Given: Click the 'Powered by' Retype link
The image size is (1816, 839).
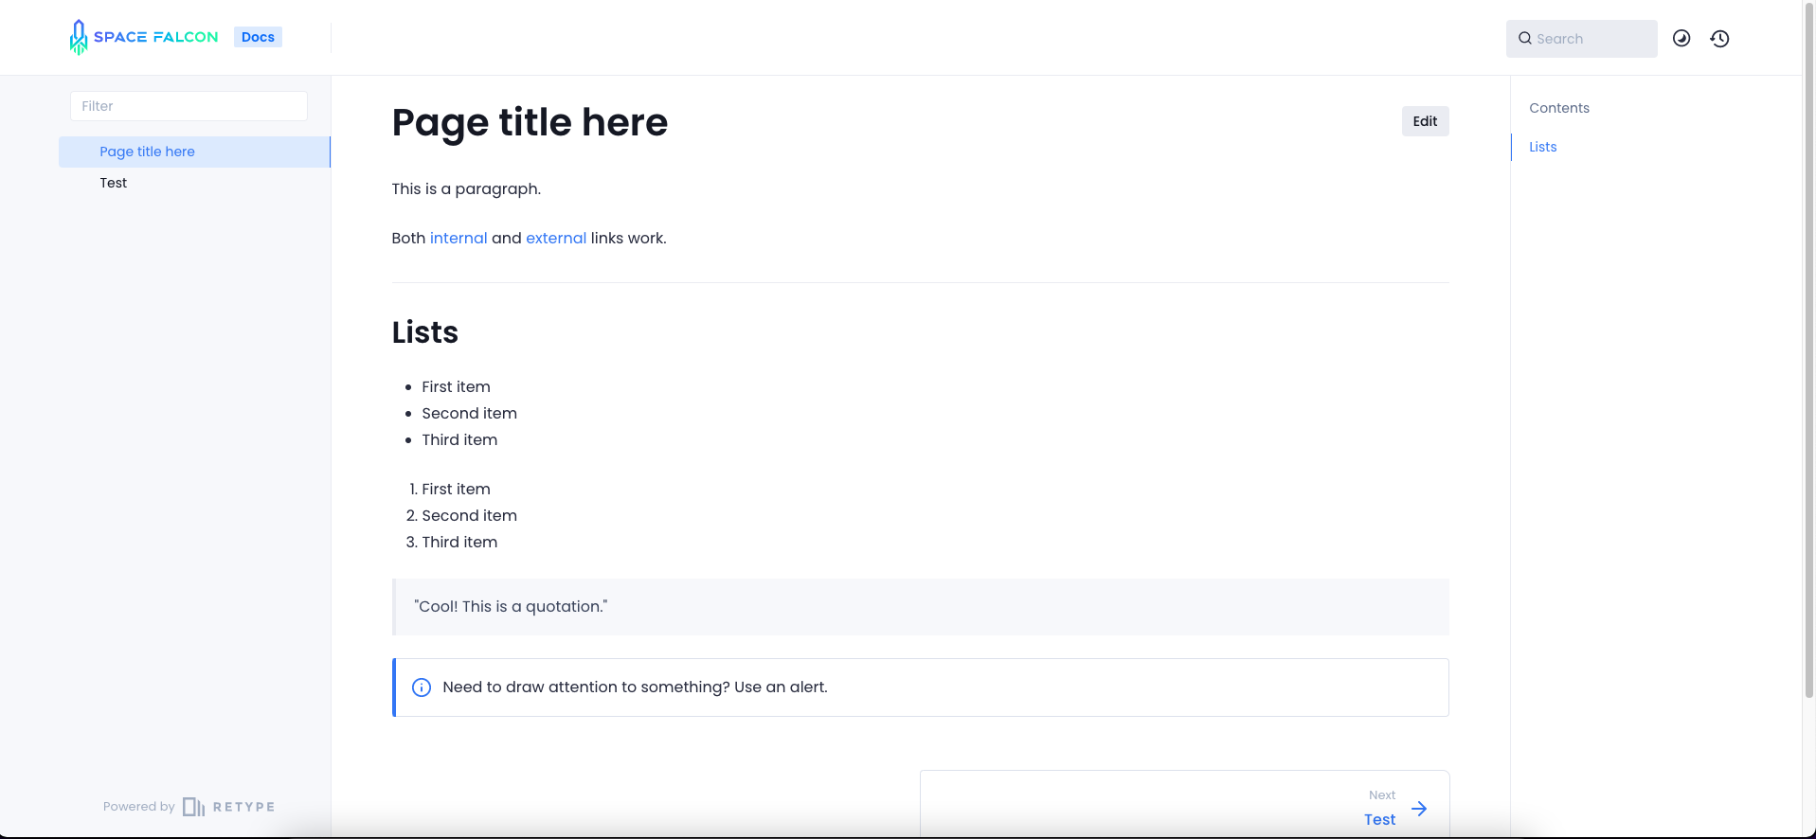Looking at the screenshot, I should tap(138, 806).
